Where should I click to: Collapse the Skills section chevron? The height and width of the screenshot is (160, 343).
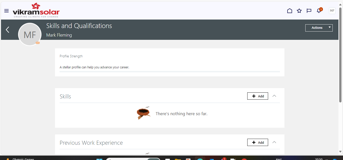[x=274, y=96]
